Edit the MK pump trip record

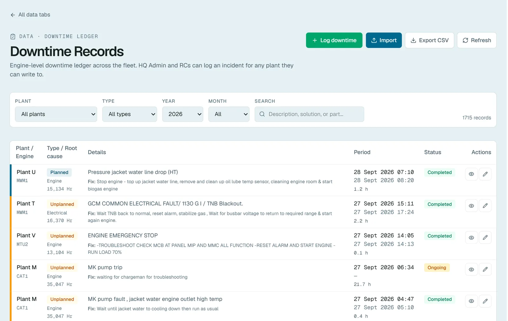click(485, 269)
